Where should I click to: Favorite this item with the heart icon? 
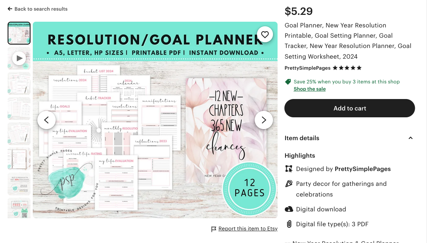tap(265, 35)
